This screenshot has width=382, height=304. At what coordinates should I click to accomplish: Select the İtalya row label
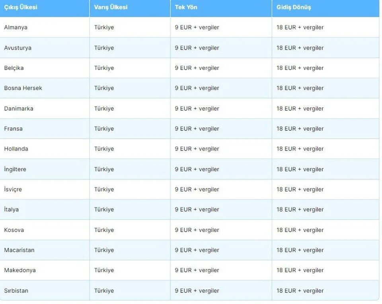point(12,209)
